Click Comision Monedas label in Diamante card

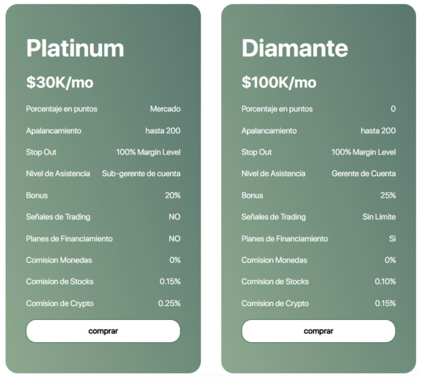pyautogui.click(x=274, y=260)
